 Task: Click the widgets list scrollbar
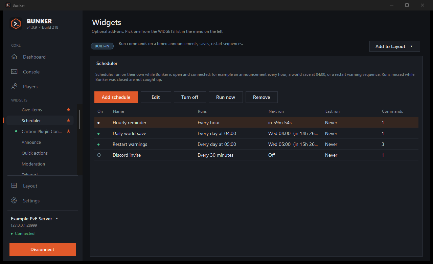pos(80,119)
